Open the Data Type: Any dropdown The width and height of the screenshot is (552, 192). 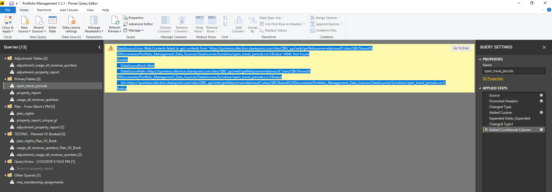pyautogui.click(x=272, y=18)
